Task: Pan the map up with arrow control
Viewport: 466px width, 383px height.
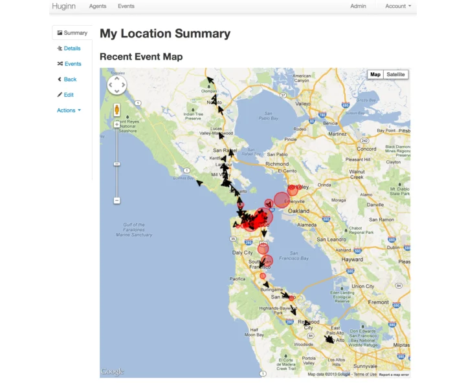Action: [x=117, y=78]
